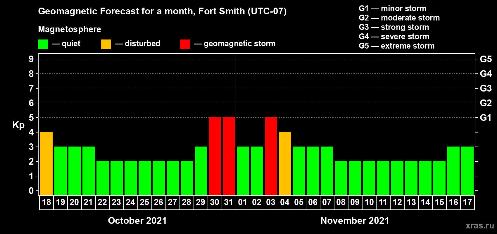Click the Kp value 0 axis label
The image size is (497, 234).
click(31, 191)
